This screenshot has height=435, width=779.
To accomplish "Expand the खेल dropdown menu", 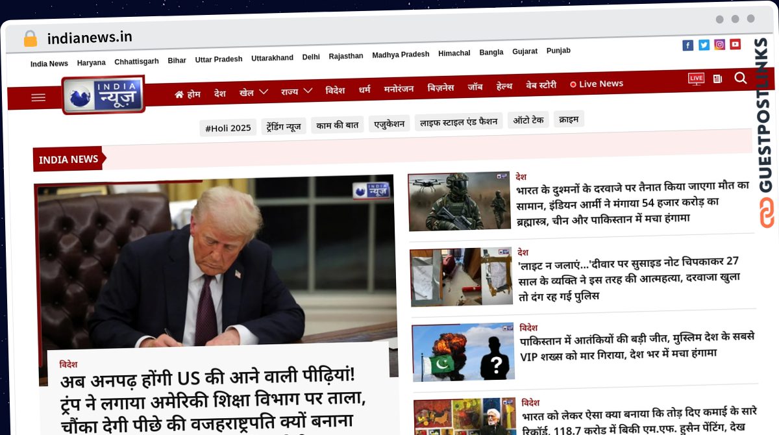I will coord(253,92).
